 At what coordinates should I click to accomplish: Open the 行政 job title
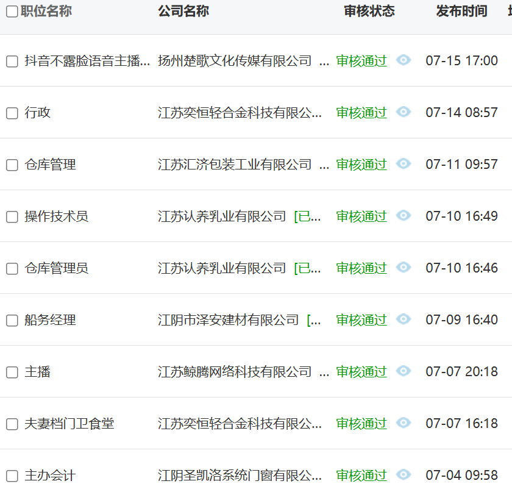[x=38, y=113]
